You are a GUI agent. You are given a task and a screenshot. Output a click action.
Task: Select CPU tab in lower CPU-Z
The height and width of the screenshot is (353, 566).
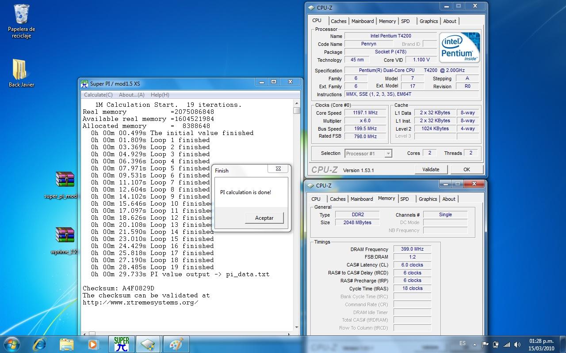tap(316, 199)
